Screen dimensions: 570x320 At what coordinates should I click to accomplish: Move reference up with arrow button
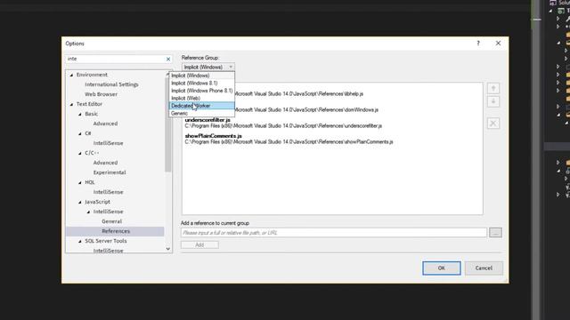(493, 88)
